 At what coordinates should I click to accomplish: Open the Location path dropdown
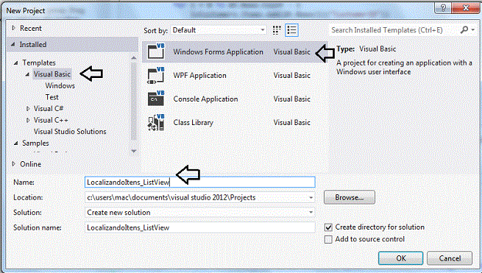(311, 198)
